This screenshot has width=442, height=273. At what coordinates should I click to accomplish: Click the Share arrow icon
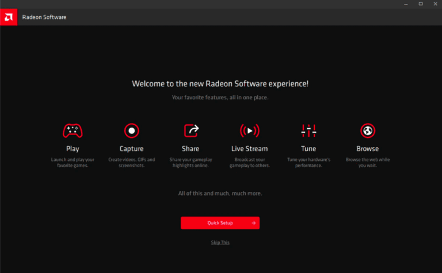[190, 131]
